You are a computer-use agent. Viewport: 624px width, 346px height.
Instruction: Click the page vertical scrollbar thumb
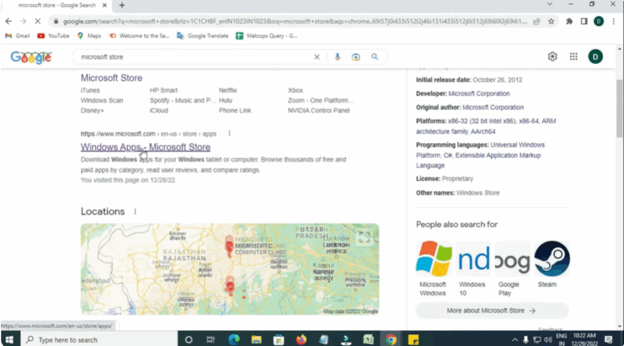click(x=620, y=108)
